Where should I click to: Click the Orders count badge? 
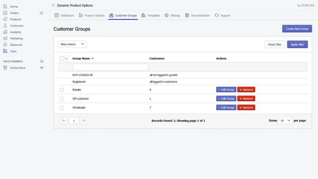click(41, 13)
